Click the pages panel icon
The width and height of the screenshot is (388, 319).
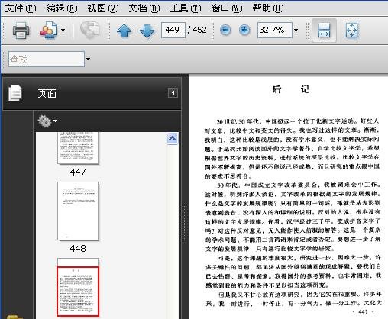point(15,93)
